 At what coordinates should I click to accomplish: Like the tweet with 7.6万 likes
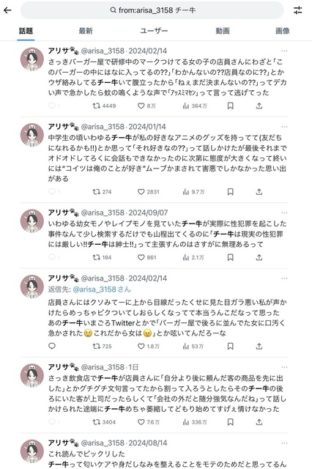(148, 422)
